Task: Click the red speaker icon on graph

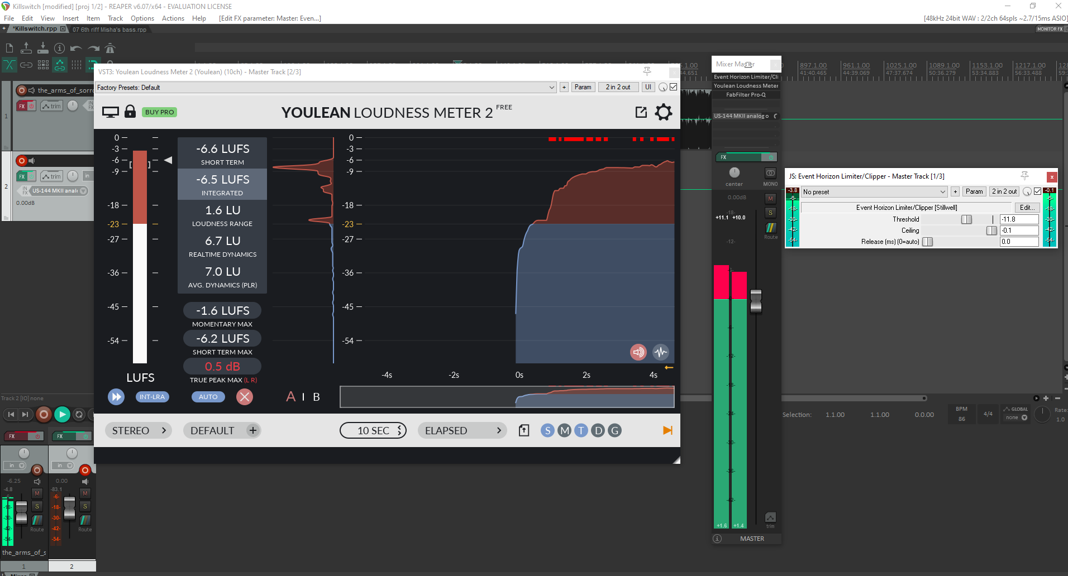Action: tap(638, 352)
